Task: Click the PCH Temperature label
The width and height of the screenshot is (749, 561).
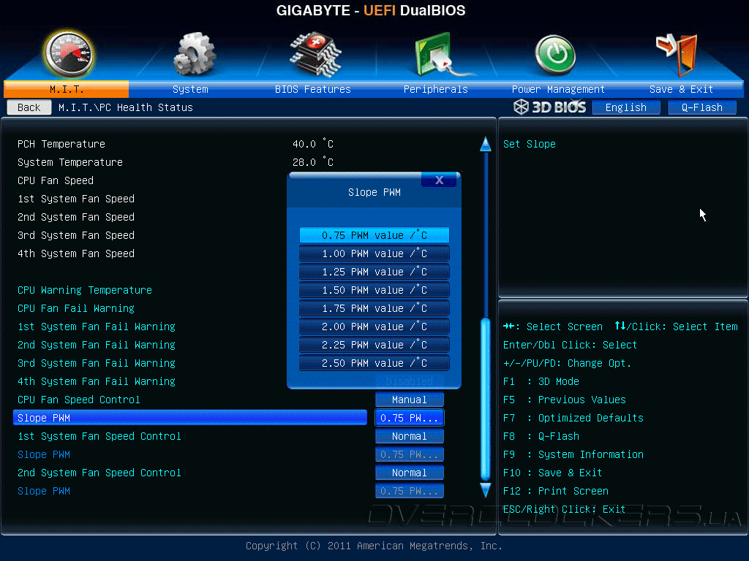Action: pos(61,144)
